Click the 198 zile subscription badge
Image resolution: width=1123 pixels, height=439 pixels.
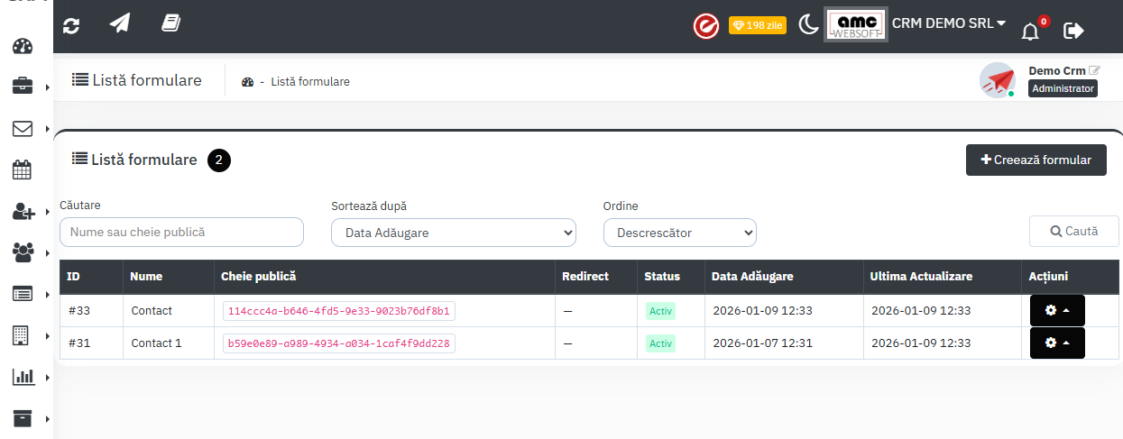757,25
